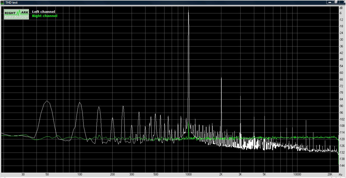Select the 'Left channel' legend label

pyautogui.click(x=43, y=12)
